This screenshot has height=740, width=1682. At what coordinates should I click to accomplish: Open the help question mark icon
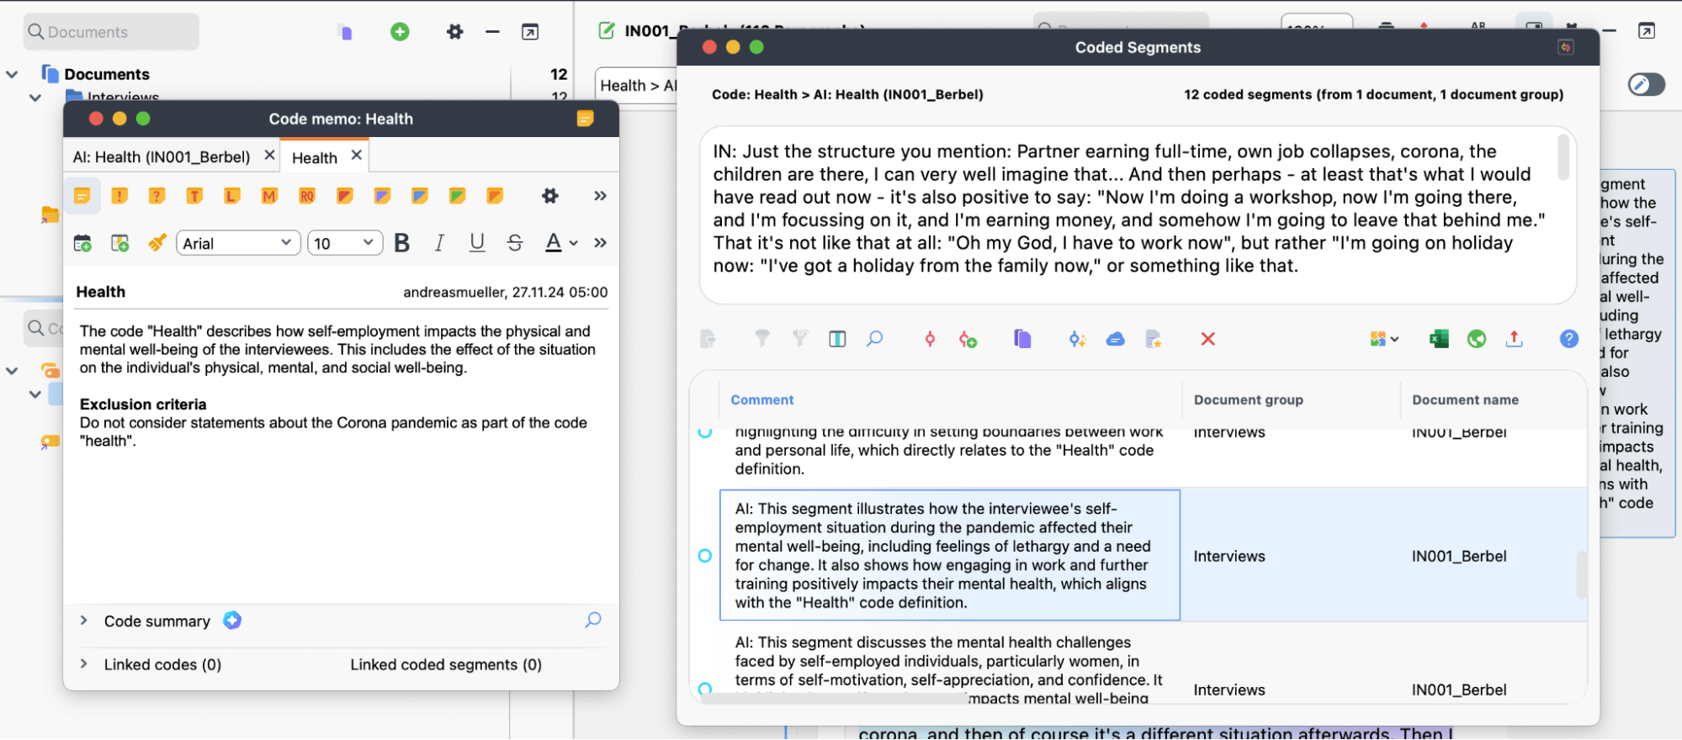click(1568, 339)
